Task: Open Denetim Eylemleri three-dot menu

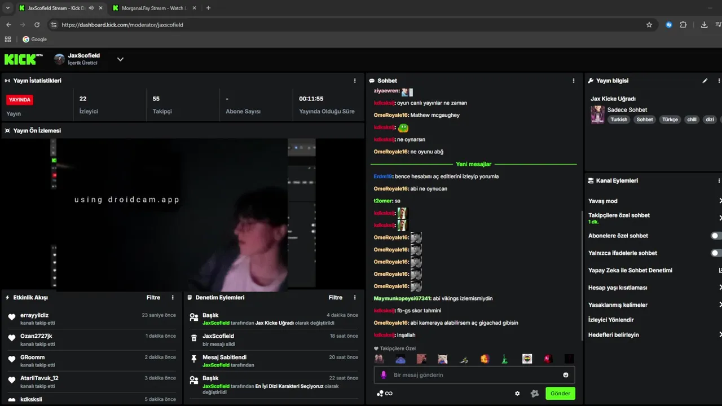Action: pos(355,297)
